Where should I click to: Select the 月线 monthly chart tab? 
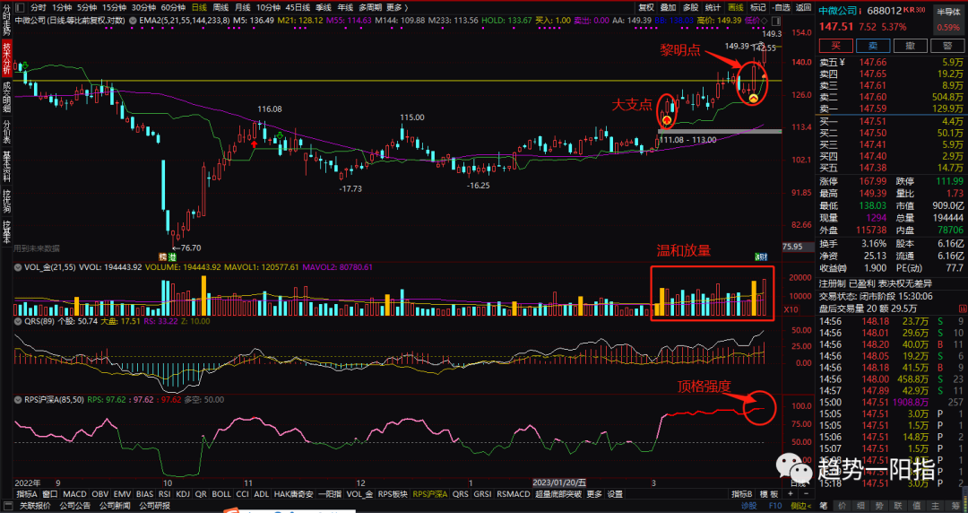click(x=242, y=7)
